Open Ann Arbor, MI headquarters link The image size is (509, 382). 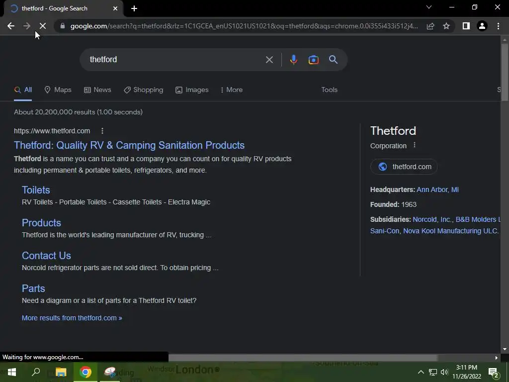437,190
